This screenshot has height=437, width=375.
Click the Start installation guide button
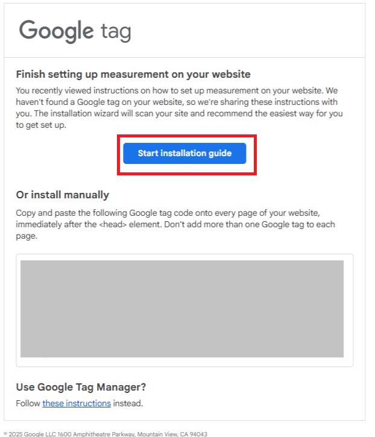click(x=184, y=153)
